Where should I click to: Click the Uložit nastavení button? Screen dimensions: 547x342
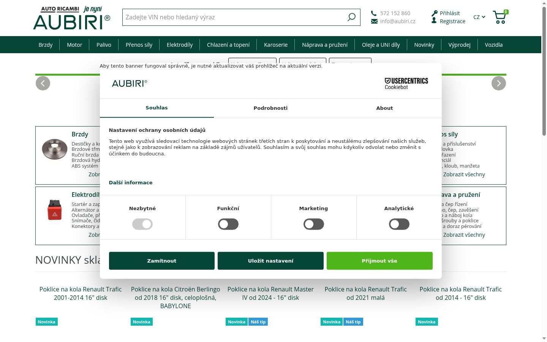coord(271,261)
